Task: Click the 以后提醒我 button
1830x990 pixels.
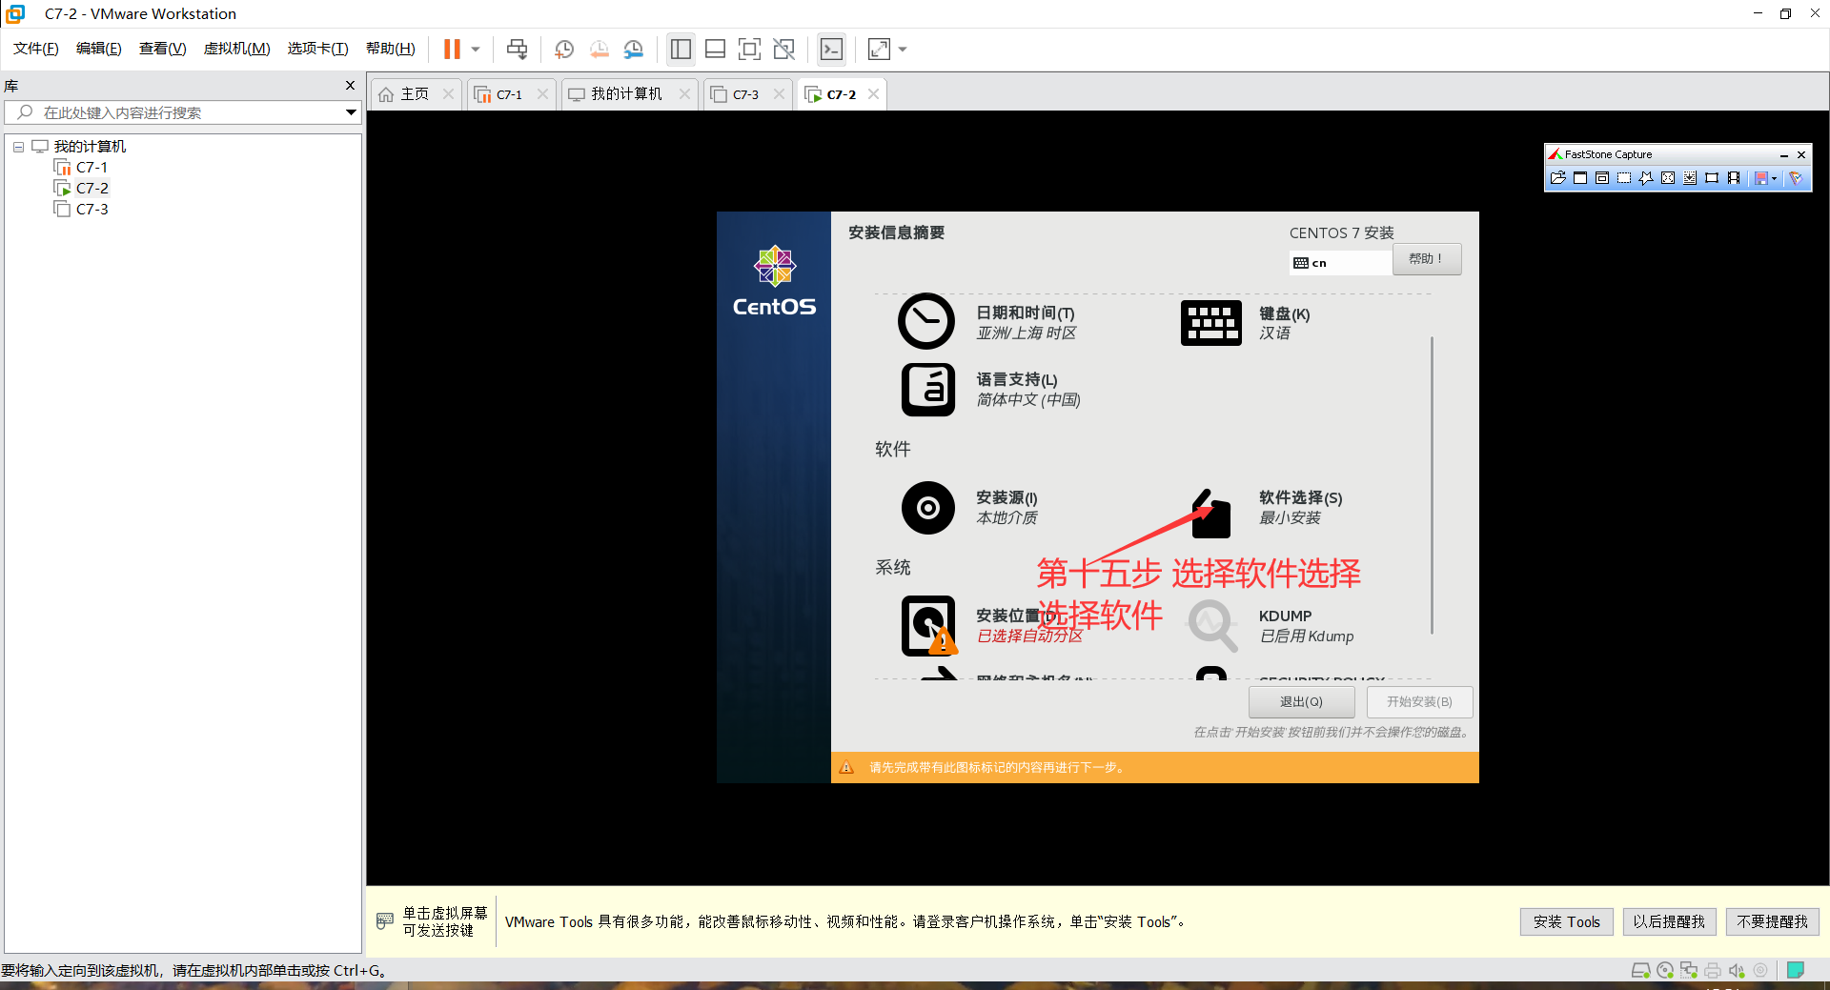Action: click(x=1669, y=922)
